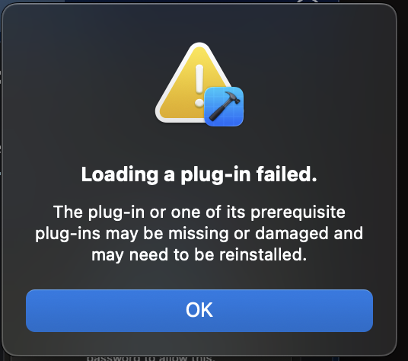Image resolution: width=408 pixels, height=361 pixels.
Task: Click the hammer handle on the blue badge
Action: point(218,111)
